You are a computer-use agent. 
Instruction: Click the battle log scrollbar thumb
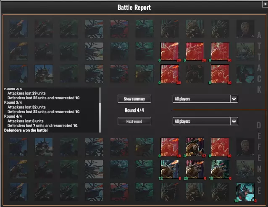(x=100, y=118)
